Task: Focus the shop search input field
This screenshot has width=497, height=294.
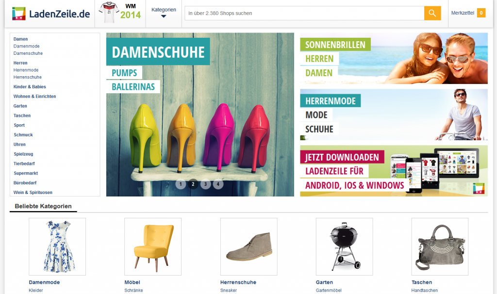Action: [304, 13]
